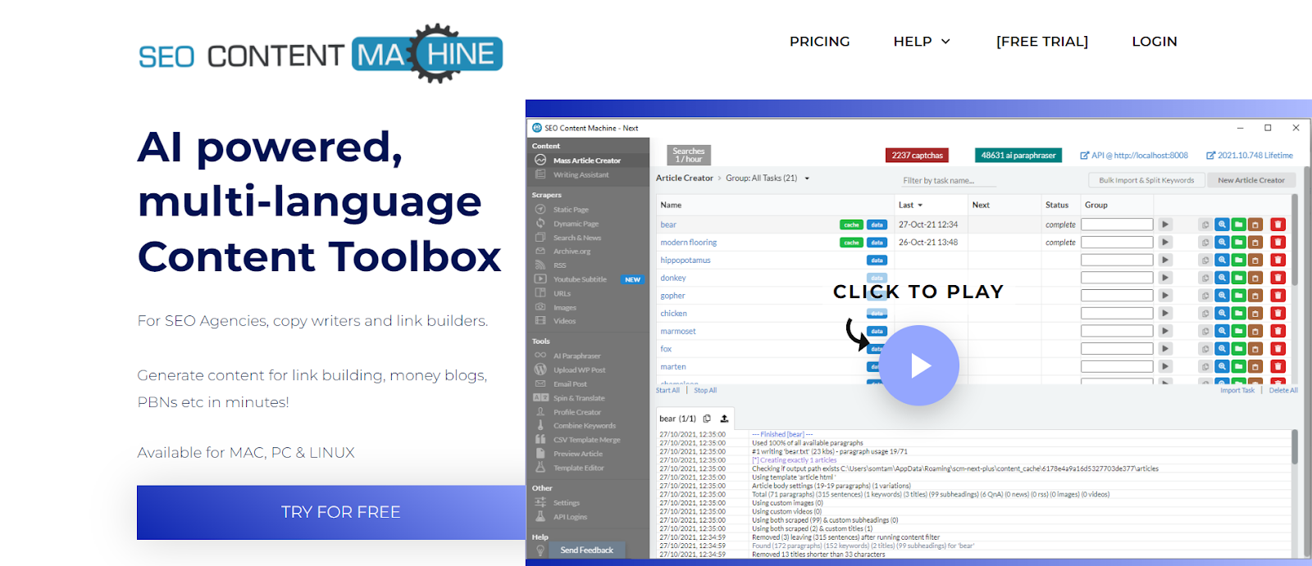Viewport: 1312px width, 566px height.
Task: Click the brown archive icon for bear task
Action: point(1255,224)
